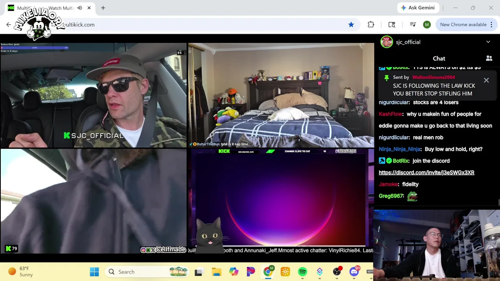
Task: Click the pepe emote from Greg6967
Action: pyautogui.click(x=412, y=196)
